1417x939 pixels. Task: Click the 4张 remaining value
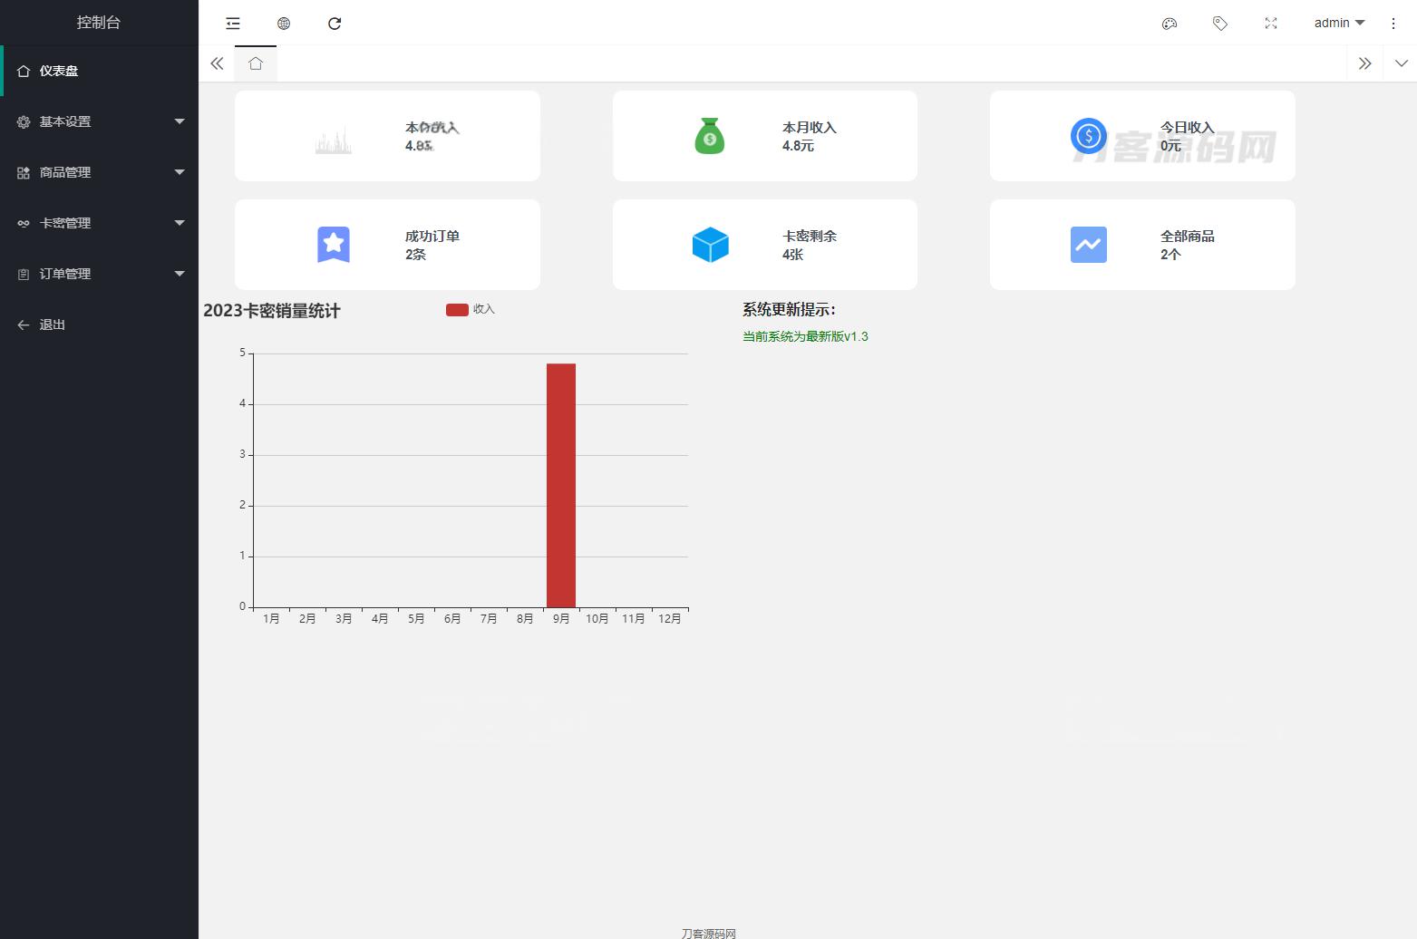793,255
